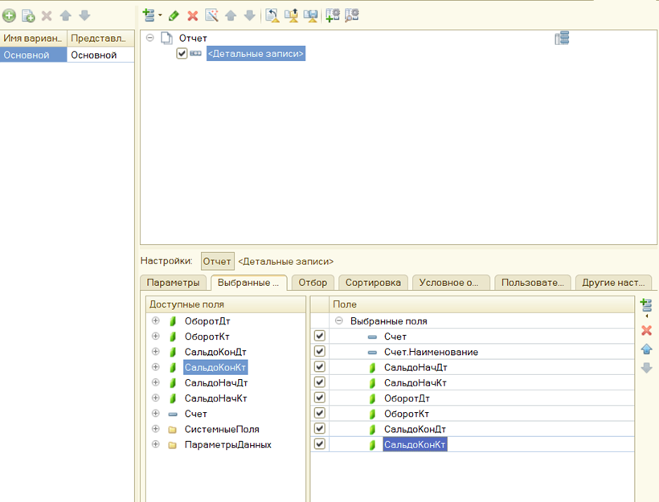The width and height of the screenshot is (659, 502).
Task: Expand СальдоКонКт in available fields
Action: (155, 367)
